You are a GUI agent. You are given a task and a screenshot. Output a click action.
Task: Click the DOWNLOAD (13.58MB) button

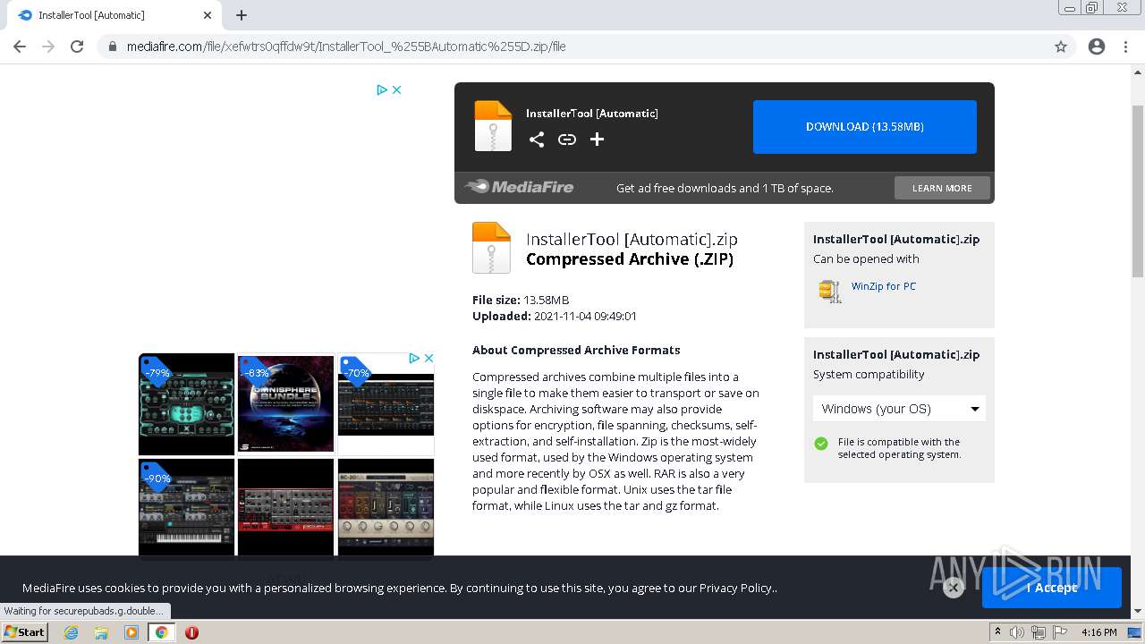point(865,127)
